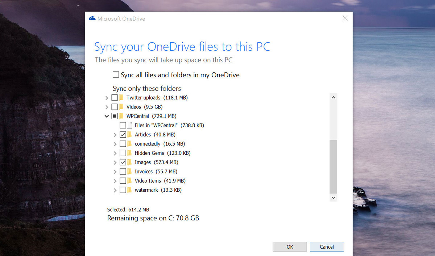
Task: Click the Microsoft OneDrive cloud icon
Action: coord(92,18)
